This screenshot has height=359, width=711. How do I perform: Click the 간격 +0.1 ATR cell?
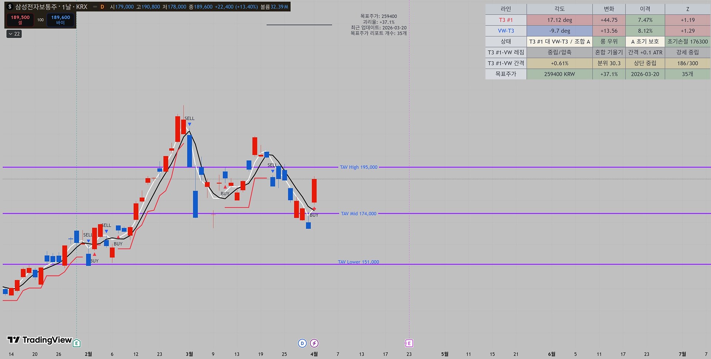tap(645, 52)
